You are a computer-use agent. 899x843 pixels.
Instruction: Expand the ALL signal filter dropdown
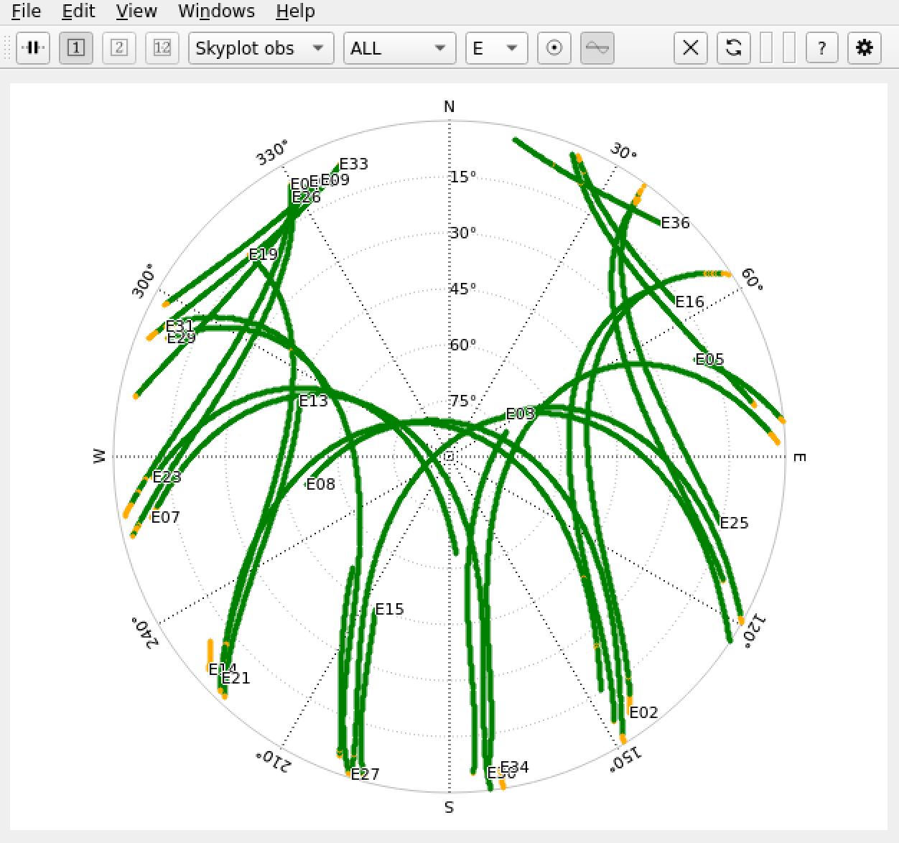399,48
